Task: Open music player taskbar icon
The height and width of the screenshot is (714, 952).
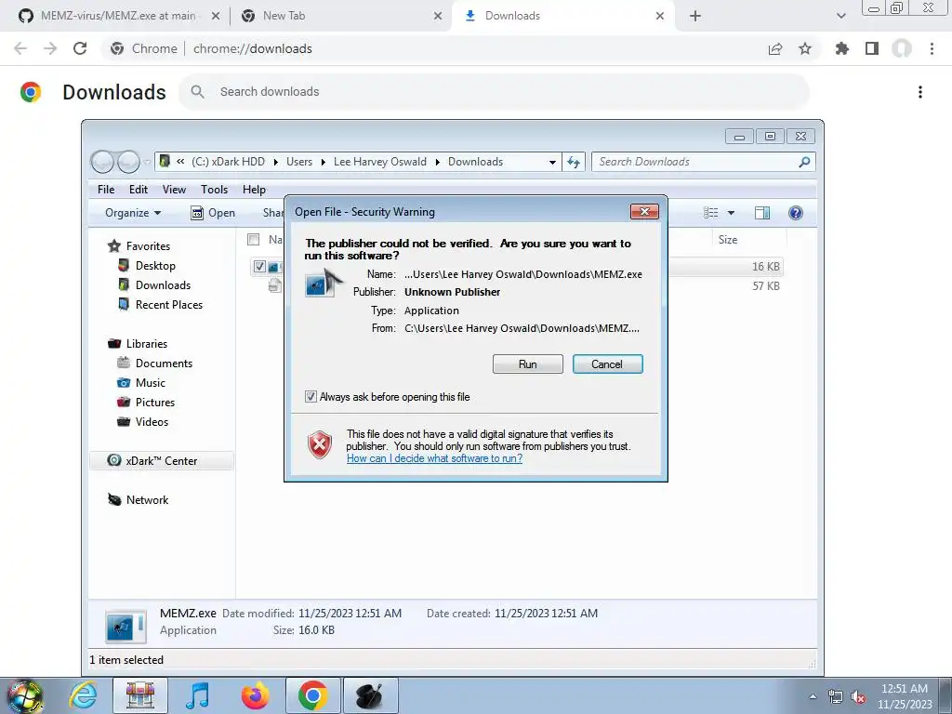Action: [197, 695]
